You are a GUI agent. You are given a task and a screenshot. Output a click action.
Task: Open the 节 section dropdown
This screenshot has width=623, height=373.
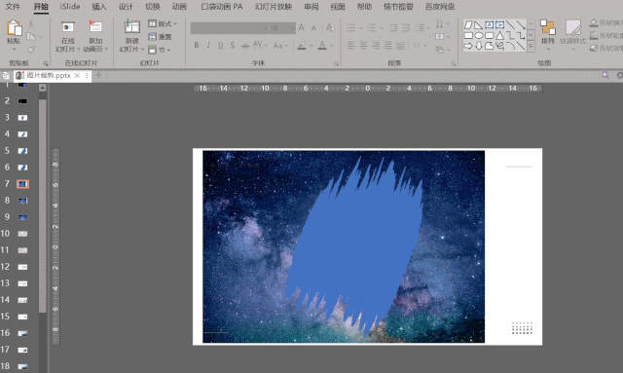pyautogui.click(x=159, y=50)
